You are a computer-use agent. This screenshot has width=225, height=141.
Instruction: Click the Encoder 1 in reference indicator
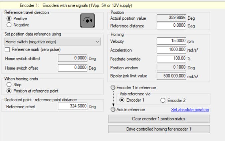click(114, 88)
